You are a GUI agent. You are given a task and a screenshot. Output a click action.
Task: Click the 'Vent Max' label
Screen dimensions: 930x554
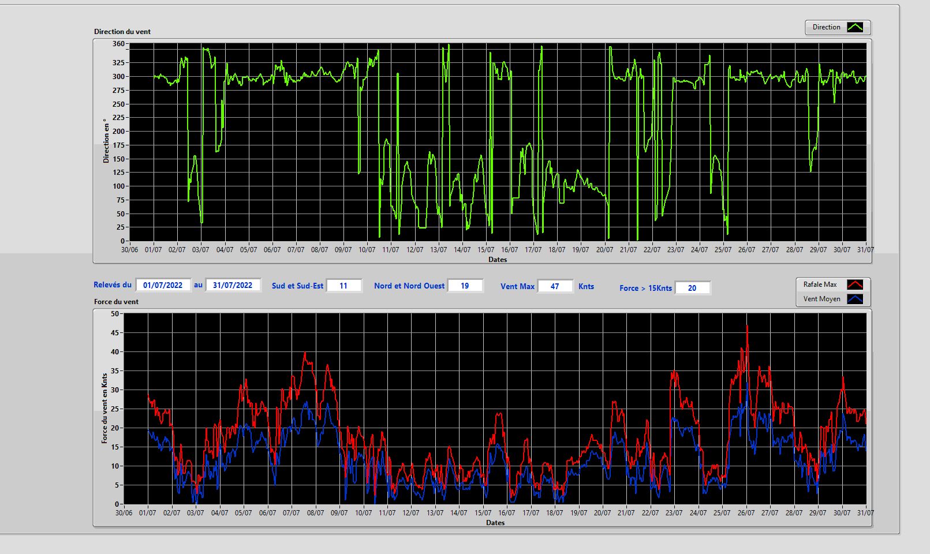(517, 286)
